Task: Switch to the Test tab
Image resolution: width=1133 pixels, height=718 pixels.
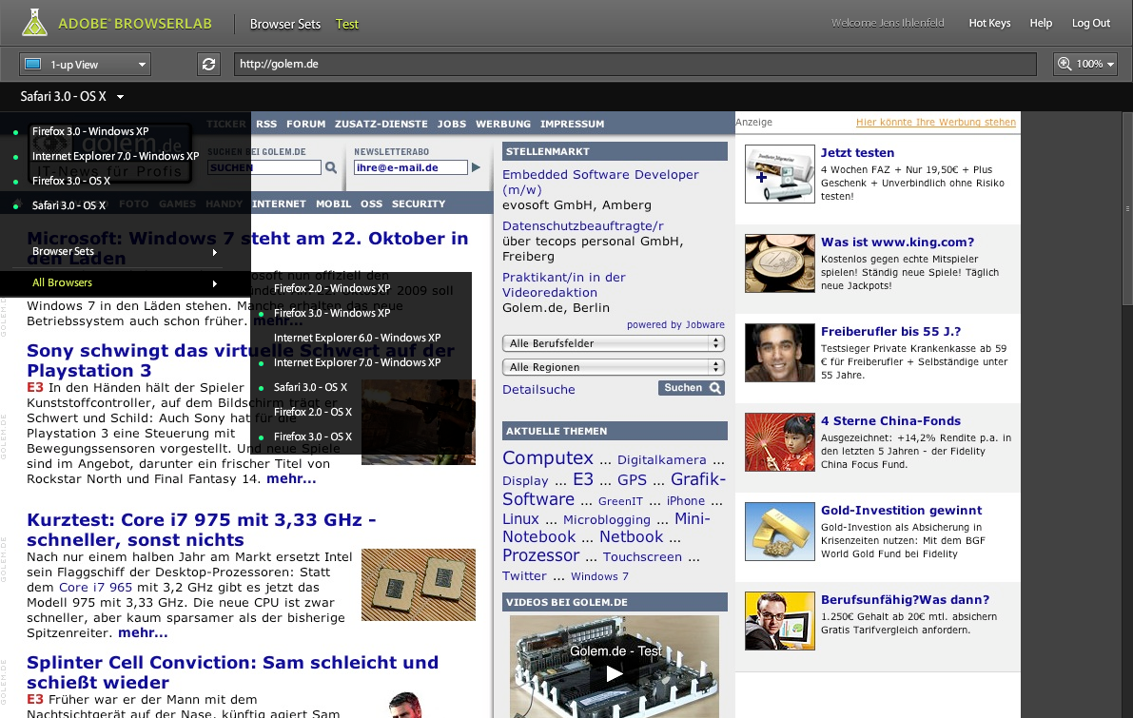Action: pos(347,24)
